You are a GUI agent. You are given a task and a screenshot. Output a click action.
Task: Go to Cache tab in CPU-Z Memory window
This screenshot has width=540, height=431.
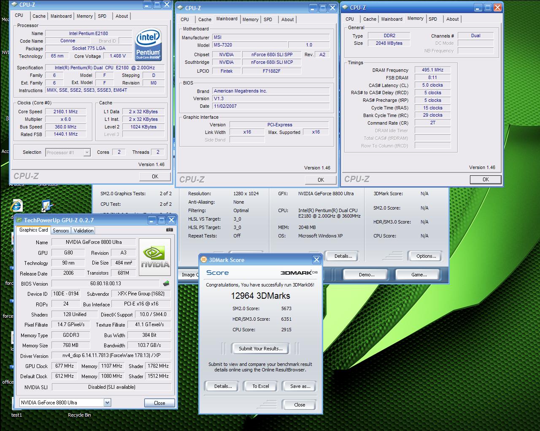pyautogui.click(x=370, y=19)
